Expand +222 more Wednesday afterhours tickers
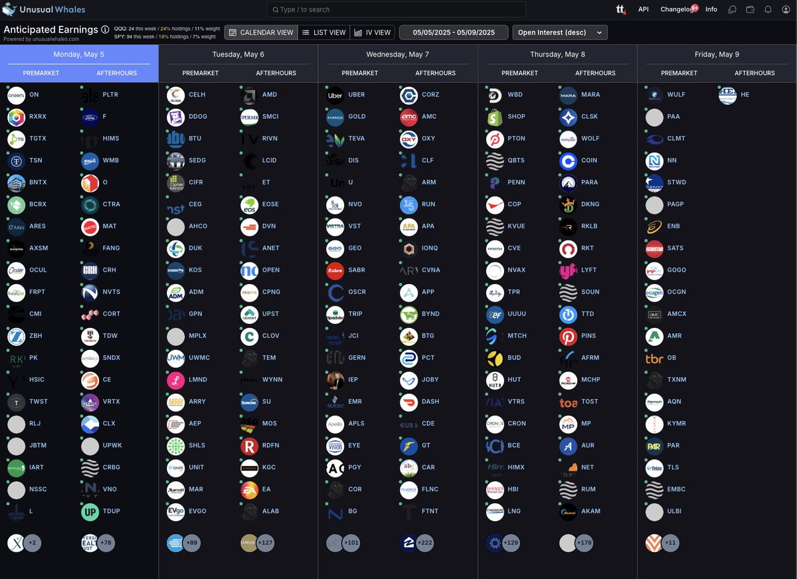This screenshot has width=797, height=579. click(x=426, y=543)
